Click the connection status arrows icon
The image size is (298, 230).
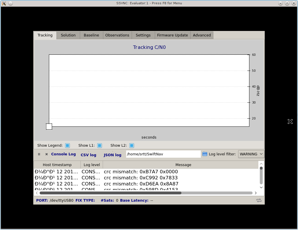pos(259,200)
